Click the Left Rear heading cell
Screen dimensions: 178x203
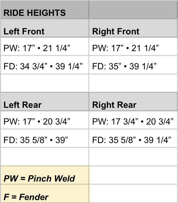point(45,102)
